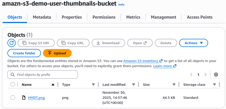Screen dimensions: 226x109
Task: Select all objects header checkbox
Action: (13, 84)
